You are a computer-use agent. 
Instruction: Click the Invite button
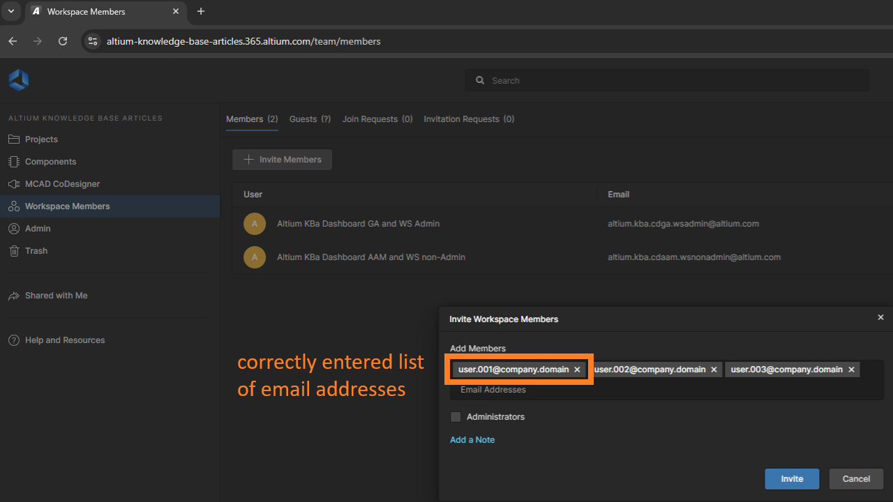pyautogui.click(x=791, y=478)
